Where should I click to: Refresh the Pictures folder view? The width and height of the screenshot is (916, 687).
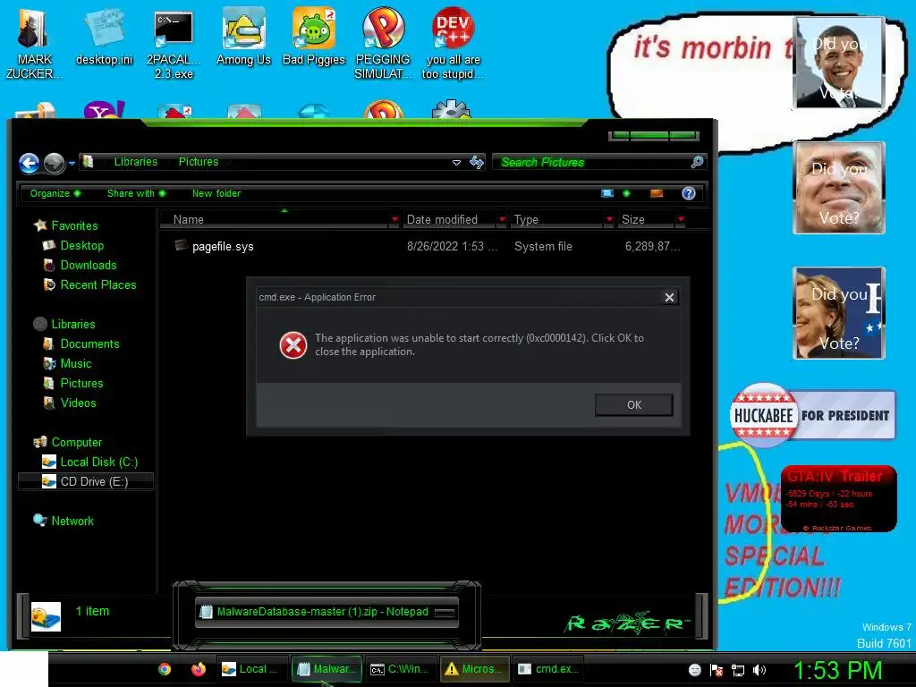click(477, 163)
